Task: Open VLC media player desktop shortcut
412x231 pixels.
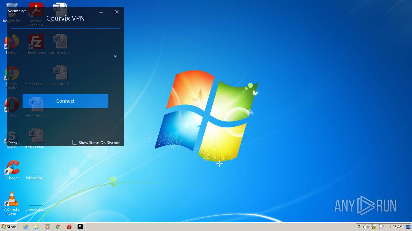Action: (12, 204)
